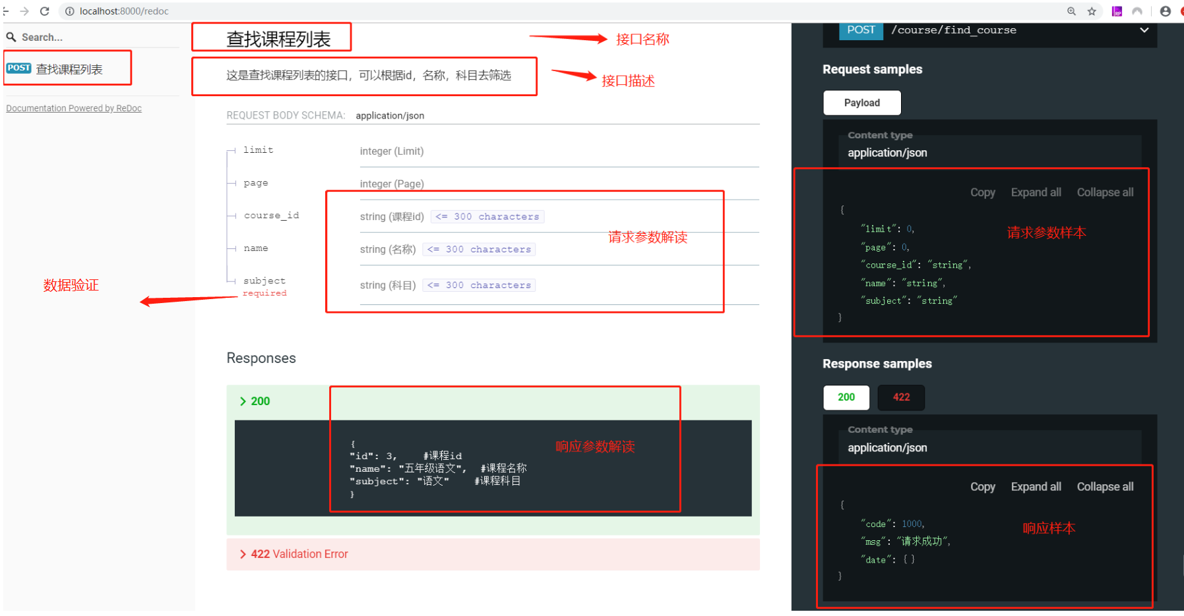
Task: Click the request sample Content type application/json
Action: click(x=887, y=153)
